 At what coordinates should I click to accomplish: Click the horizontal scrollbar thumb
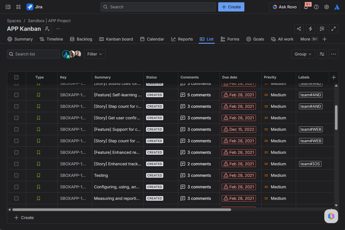[x=122, y=210]
